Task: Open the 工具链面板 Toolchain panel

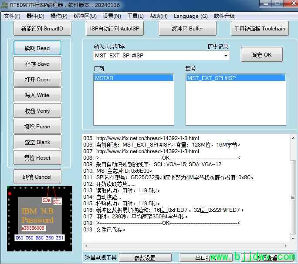Action: tap(260, 29)
